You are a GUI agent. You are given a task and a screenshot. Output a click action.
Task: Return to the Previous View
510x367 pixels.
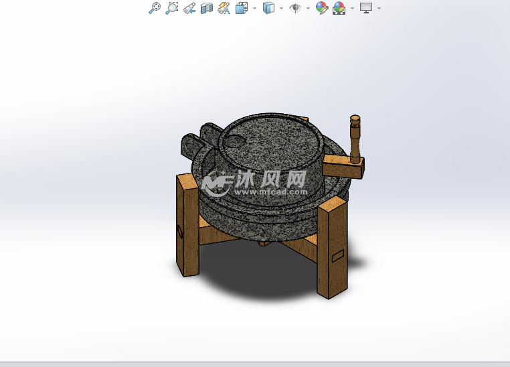(x=189, y=8)
